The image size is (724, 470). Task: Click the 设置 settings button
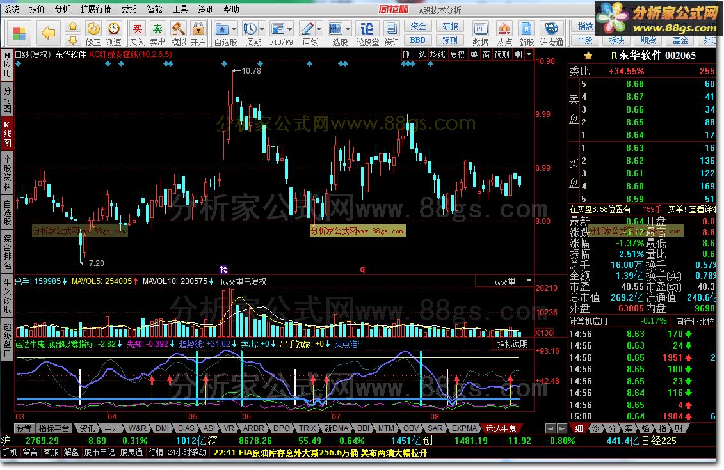24,428
